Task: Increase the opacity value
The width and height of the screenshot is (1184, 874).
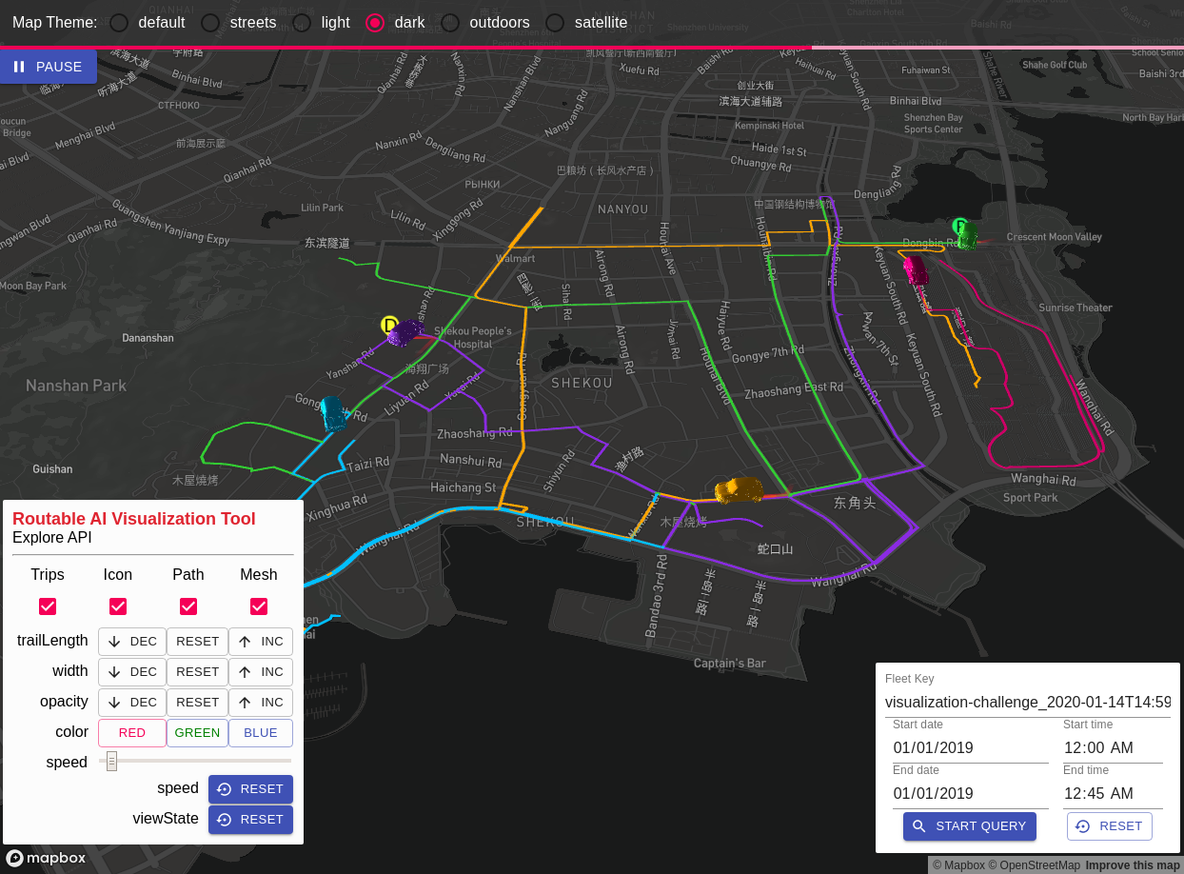Action: [261, 703]
